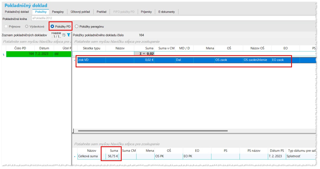Switch to the Položky paragónu radio option

click(77, 26)
